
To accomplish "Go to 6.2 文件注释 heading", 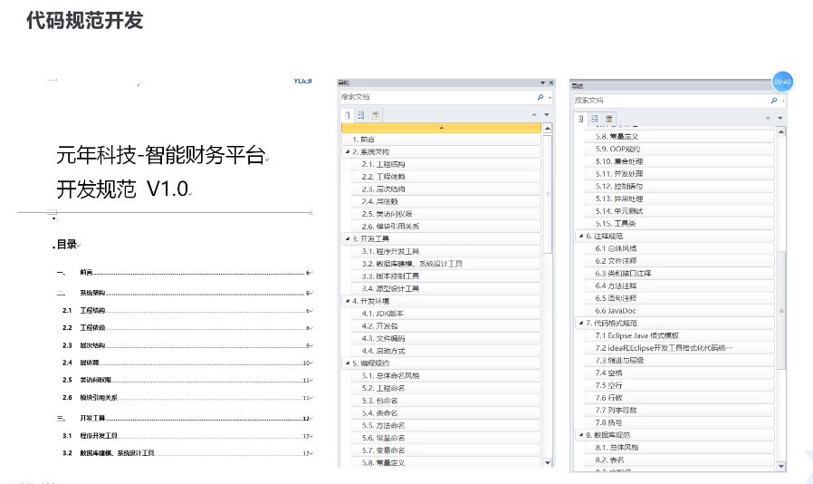I will 680,261.
